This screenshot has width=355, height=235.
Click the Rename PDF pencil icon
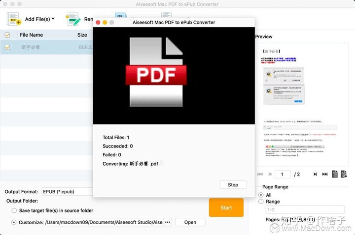73,19
